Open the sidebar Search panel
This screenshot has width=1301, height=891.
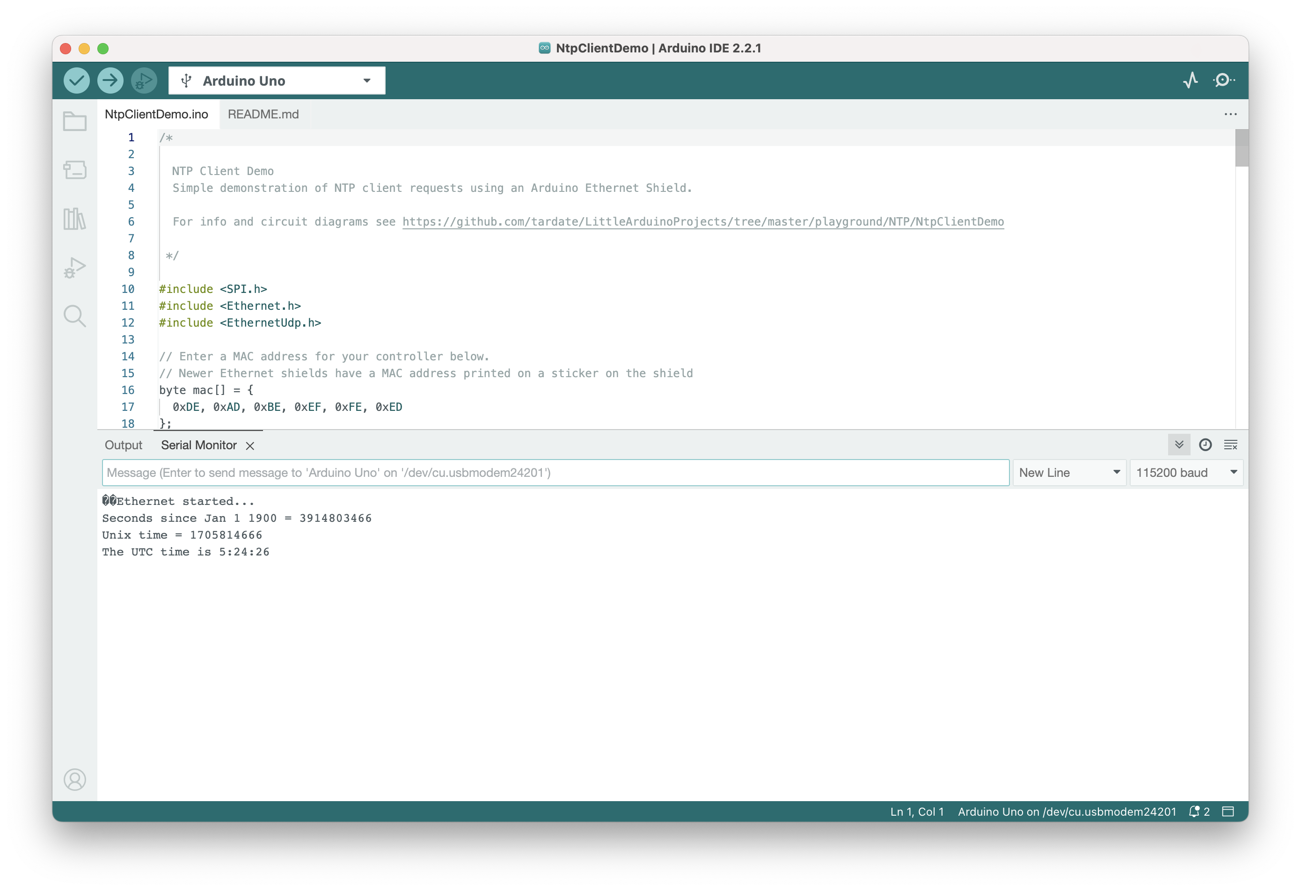[74, 316]
